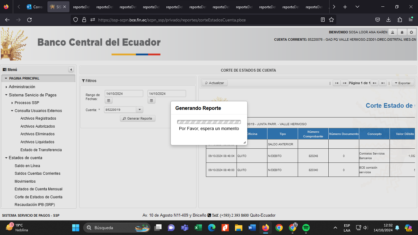Image resolution: width=418 pixels, height=235 pixels.
Task: Open calendar picker for start date
Action: [108, 100]
